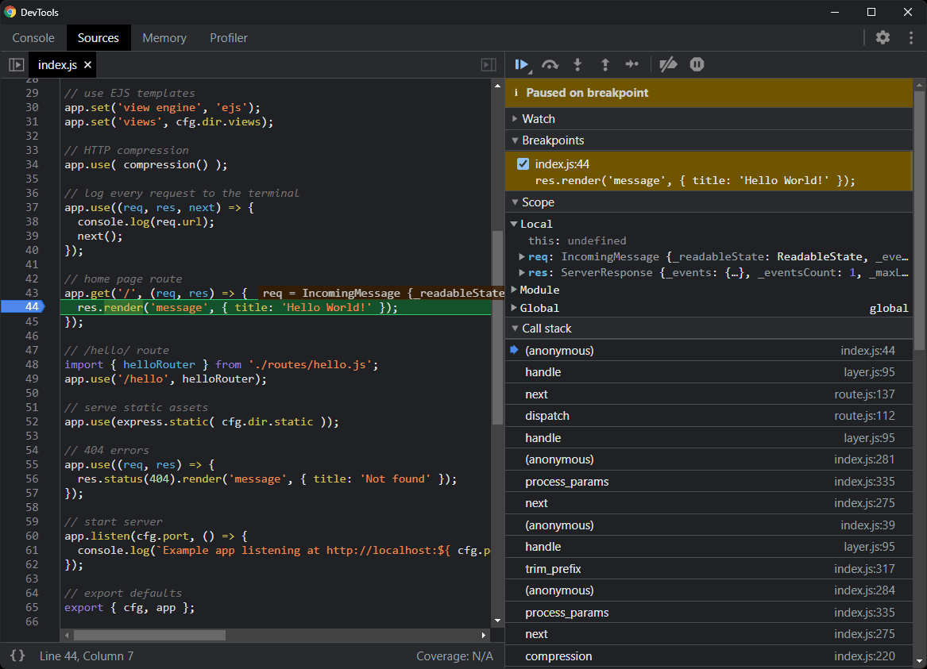Image resolution: width=927 pixels, height=669 pixels.
Task: Click the pretty-print braces icon
Action: click(x=17, y=656)
